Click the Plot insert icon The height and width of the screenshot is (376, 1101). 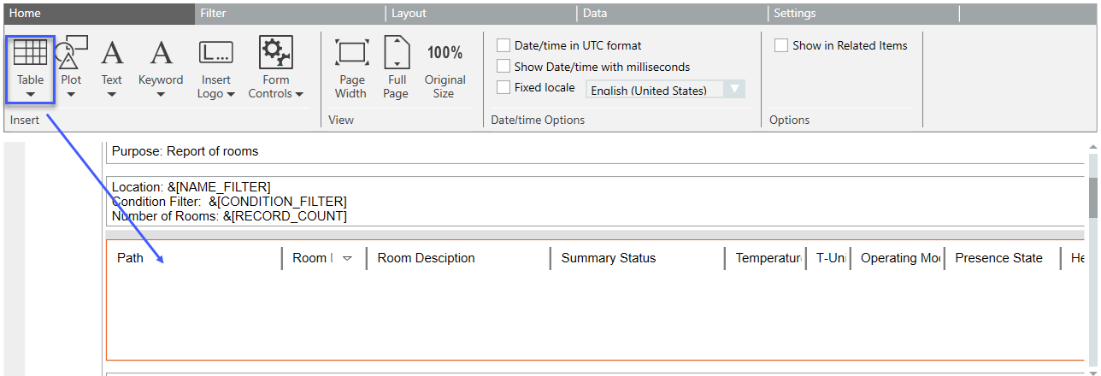[71, 53]
